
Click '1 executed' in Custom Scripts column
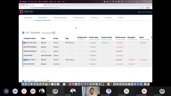pos(105,43)
